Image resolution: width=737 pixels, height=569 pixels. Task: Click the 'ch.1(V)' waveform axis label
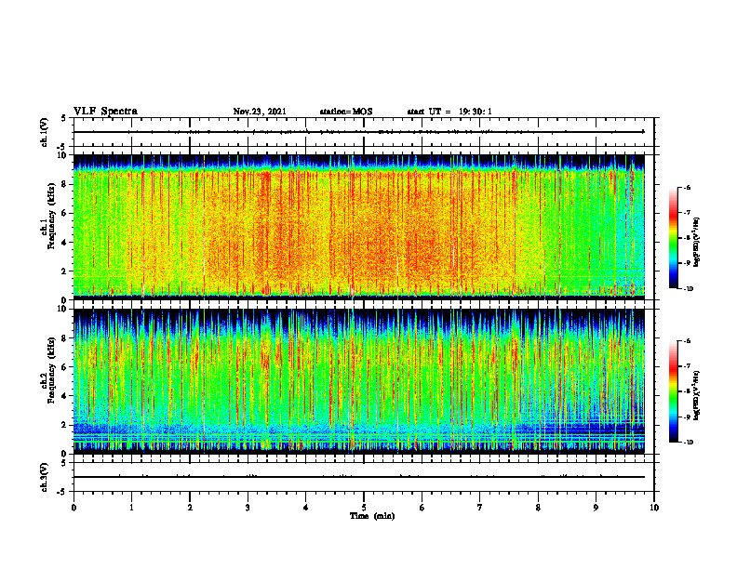tap(44, 132)
